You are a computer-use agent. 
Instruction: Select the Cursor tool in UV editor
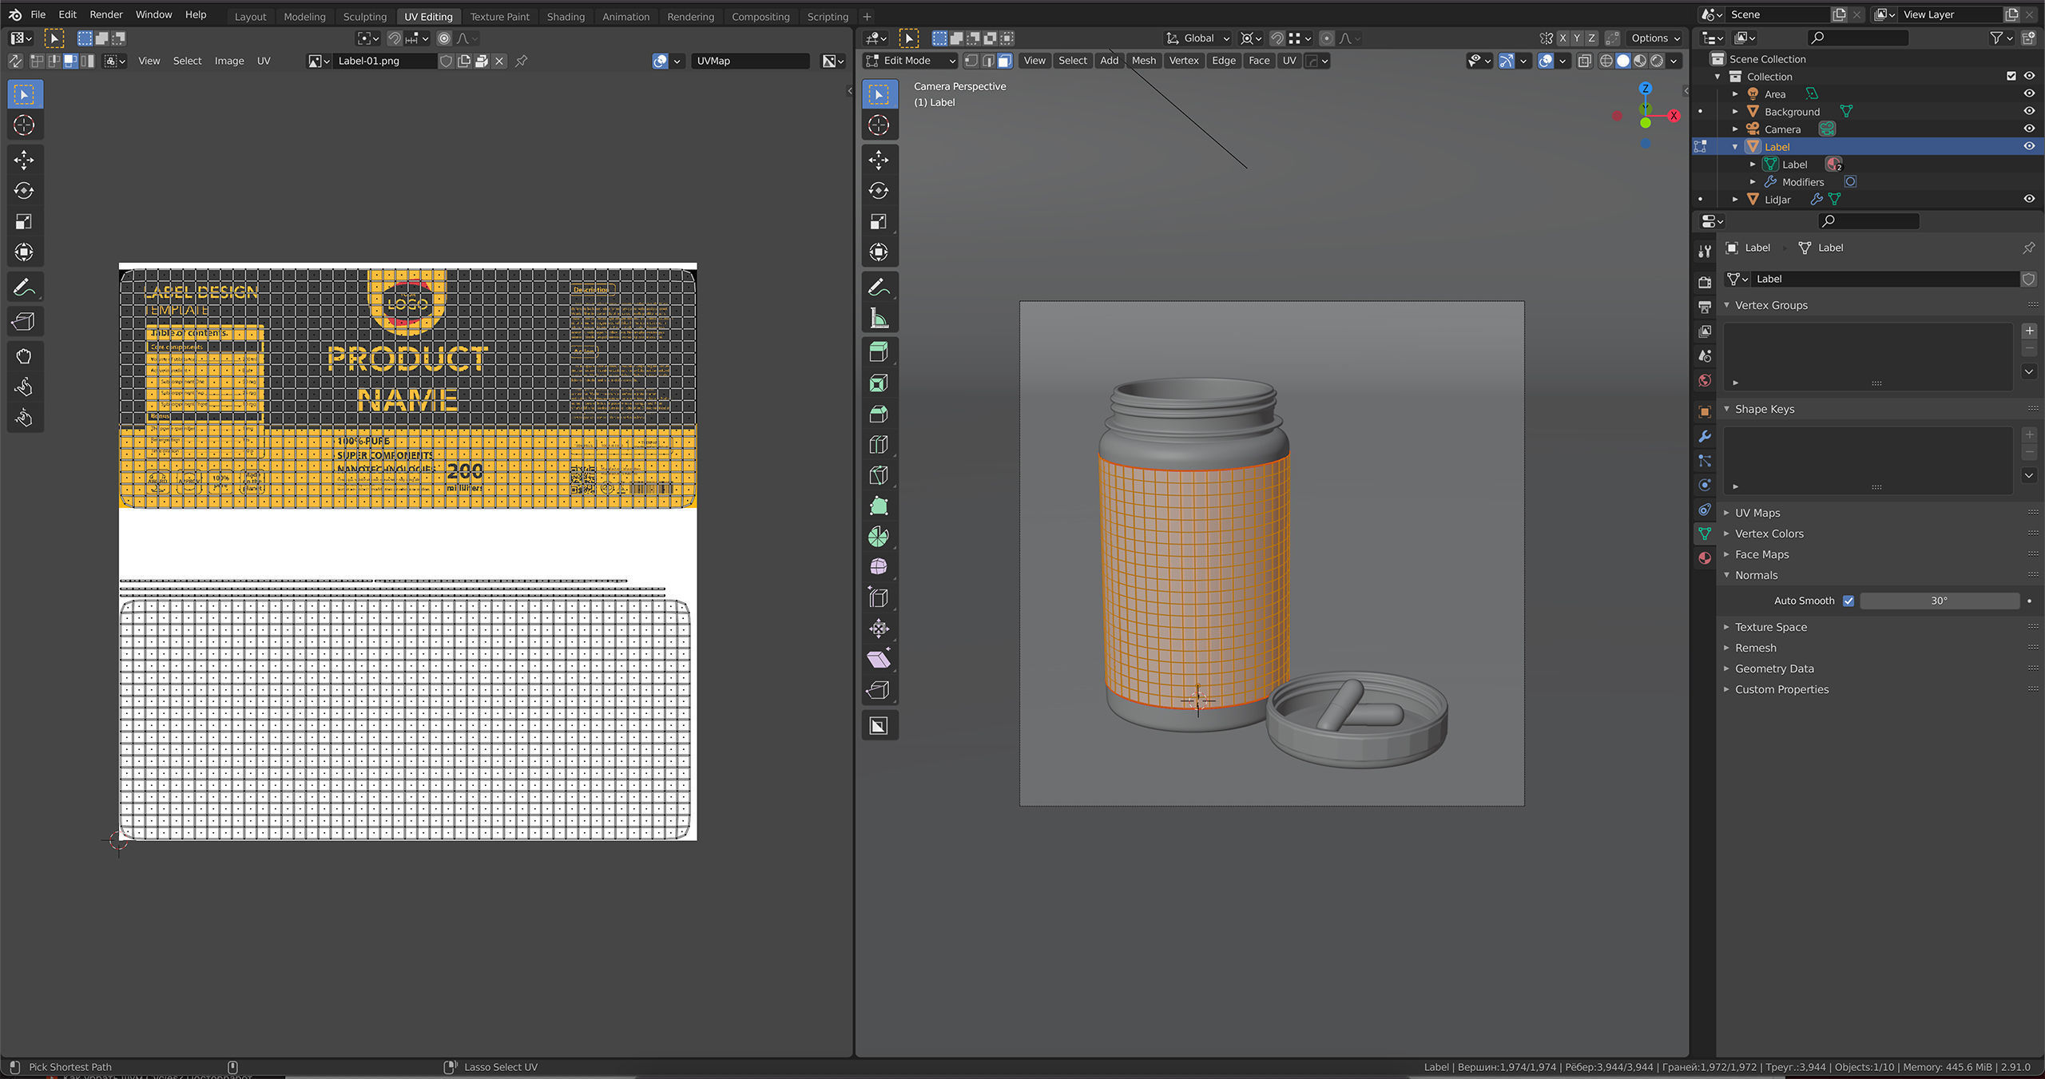click(24, 125)
